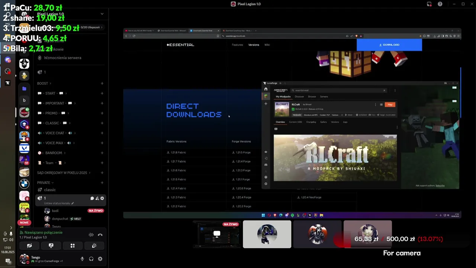Expand SĄD OKRĘGOWY W PIXELU 2025 category
This screenshot has width=476, height=268.
click(x=64, y=173)
